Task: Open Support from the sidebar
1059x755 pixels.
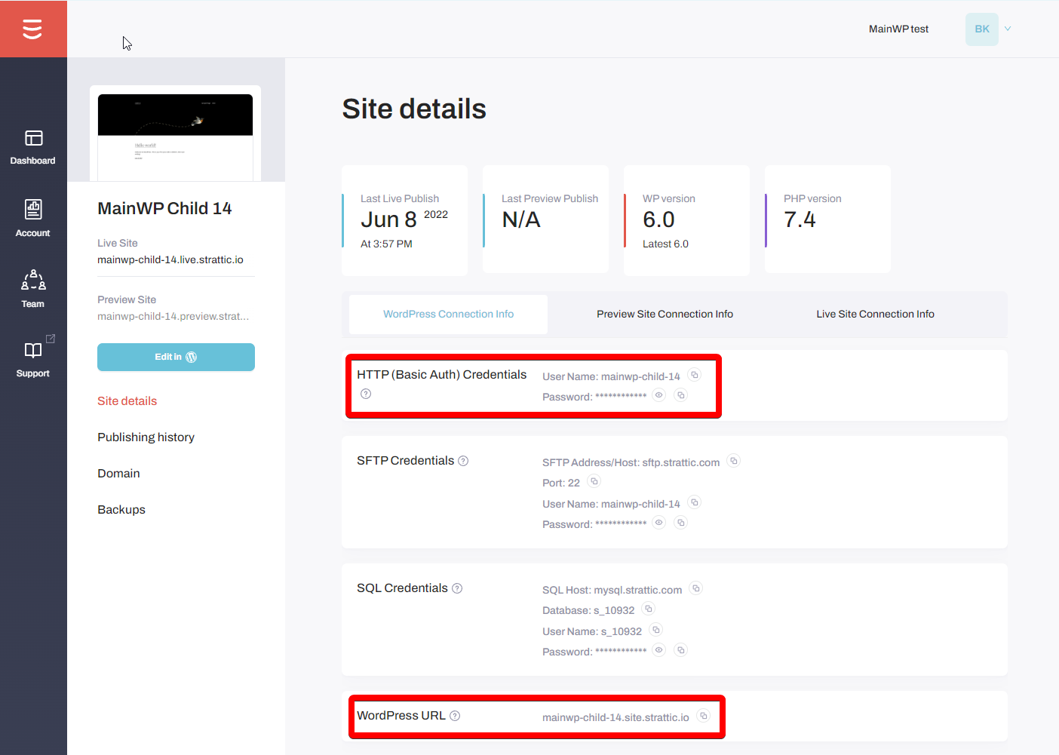Action: point(33,358)
